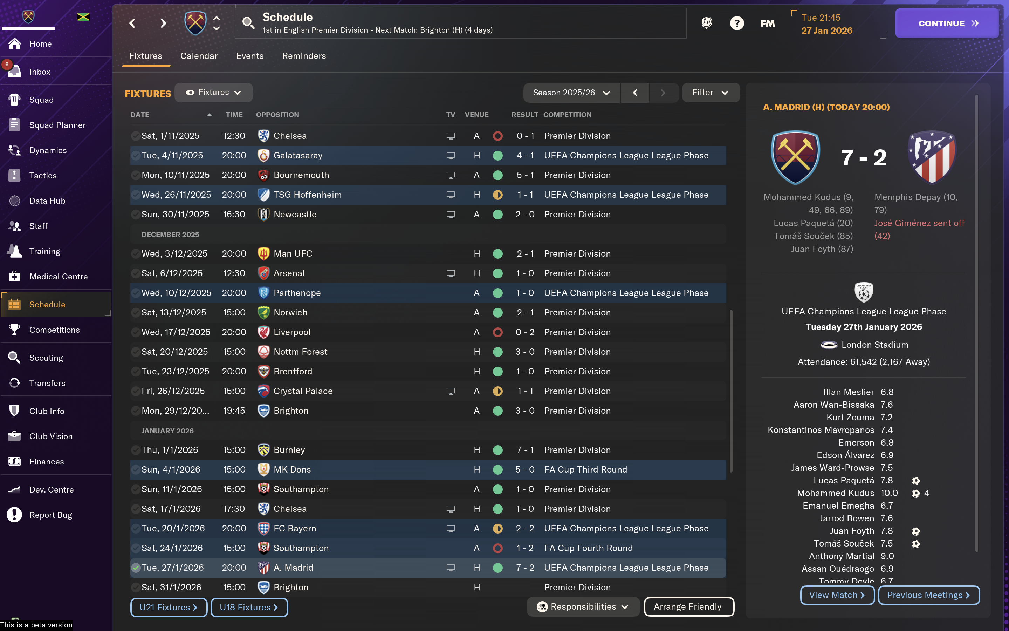The image size is (1009, 631).
Task: Open the Medical Centre sidebar icon
Action: pyautogui.click(x=15, y=276)
